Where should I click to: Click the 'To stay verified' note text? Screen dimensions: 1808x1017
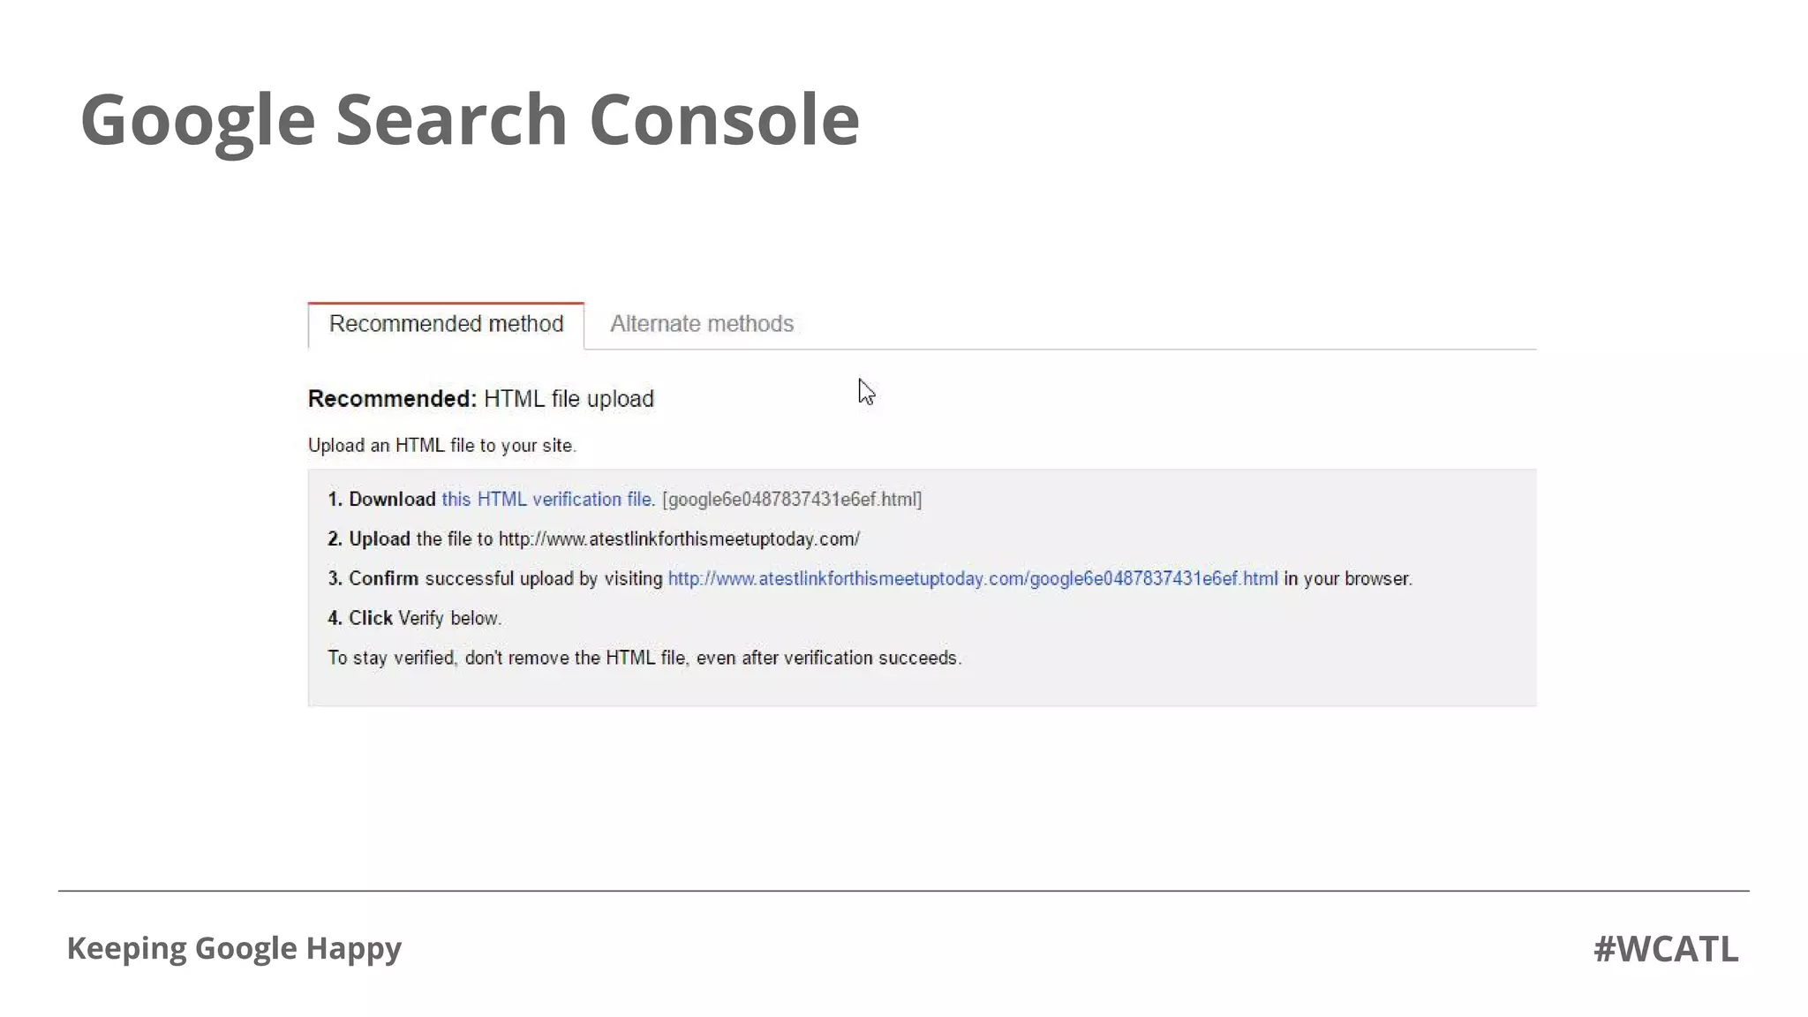click(644, 658)
